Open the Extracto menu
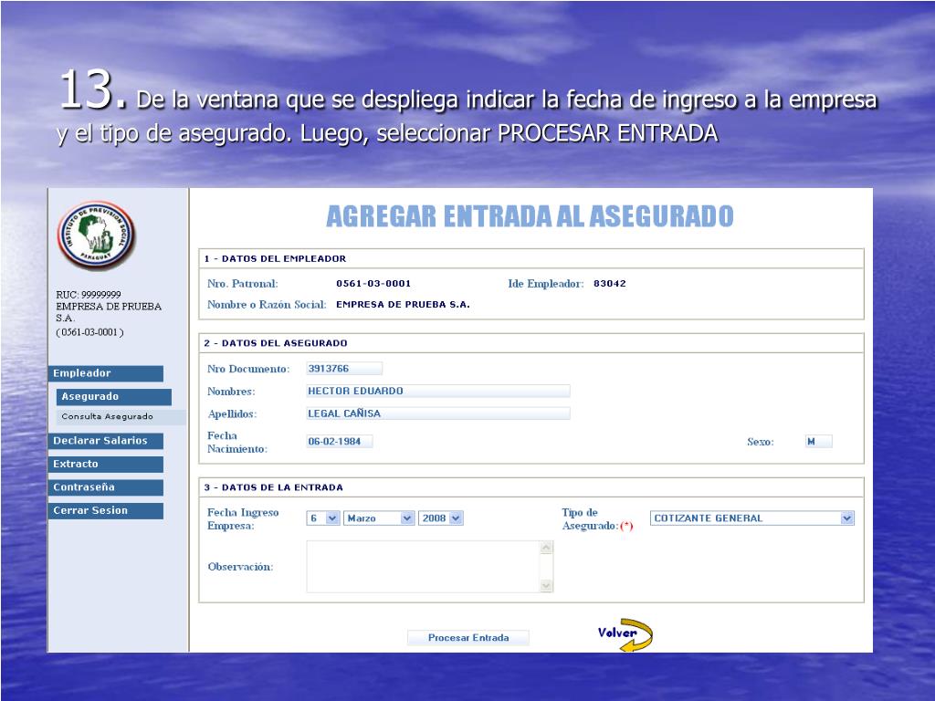The height and width of the screenshot is (701, 935). click(x=106, y=464)
